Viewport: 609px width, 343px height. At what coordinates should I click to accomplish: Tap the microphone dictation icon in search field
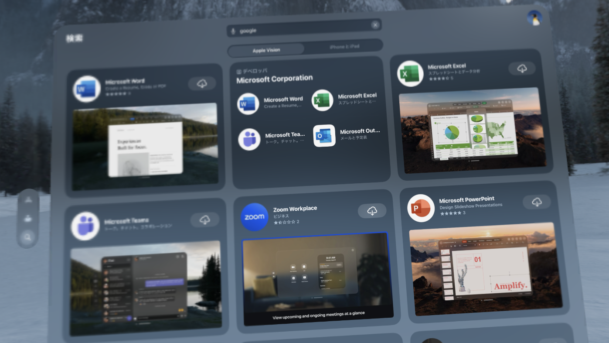[x=233, y=31]
